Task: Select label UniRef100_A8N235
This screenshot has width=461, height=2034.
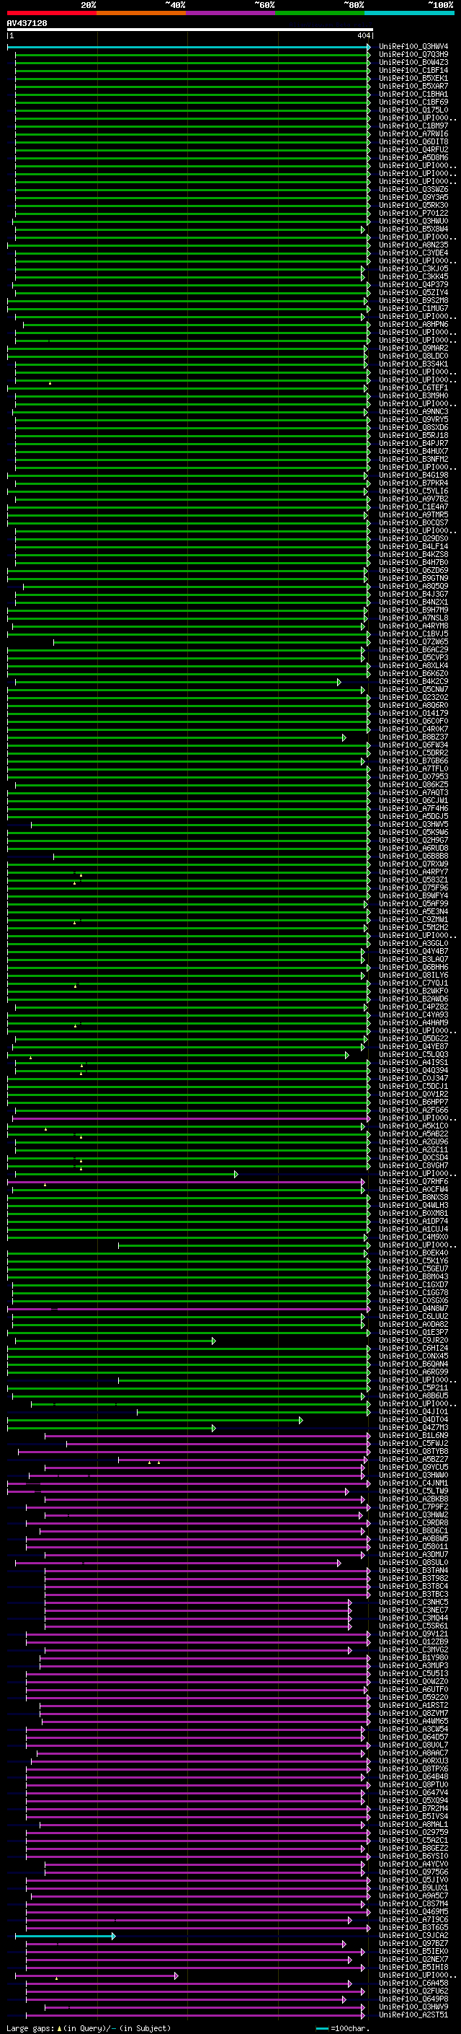Action: pyautogui.click(x=413, y=245)
